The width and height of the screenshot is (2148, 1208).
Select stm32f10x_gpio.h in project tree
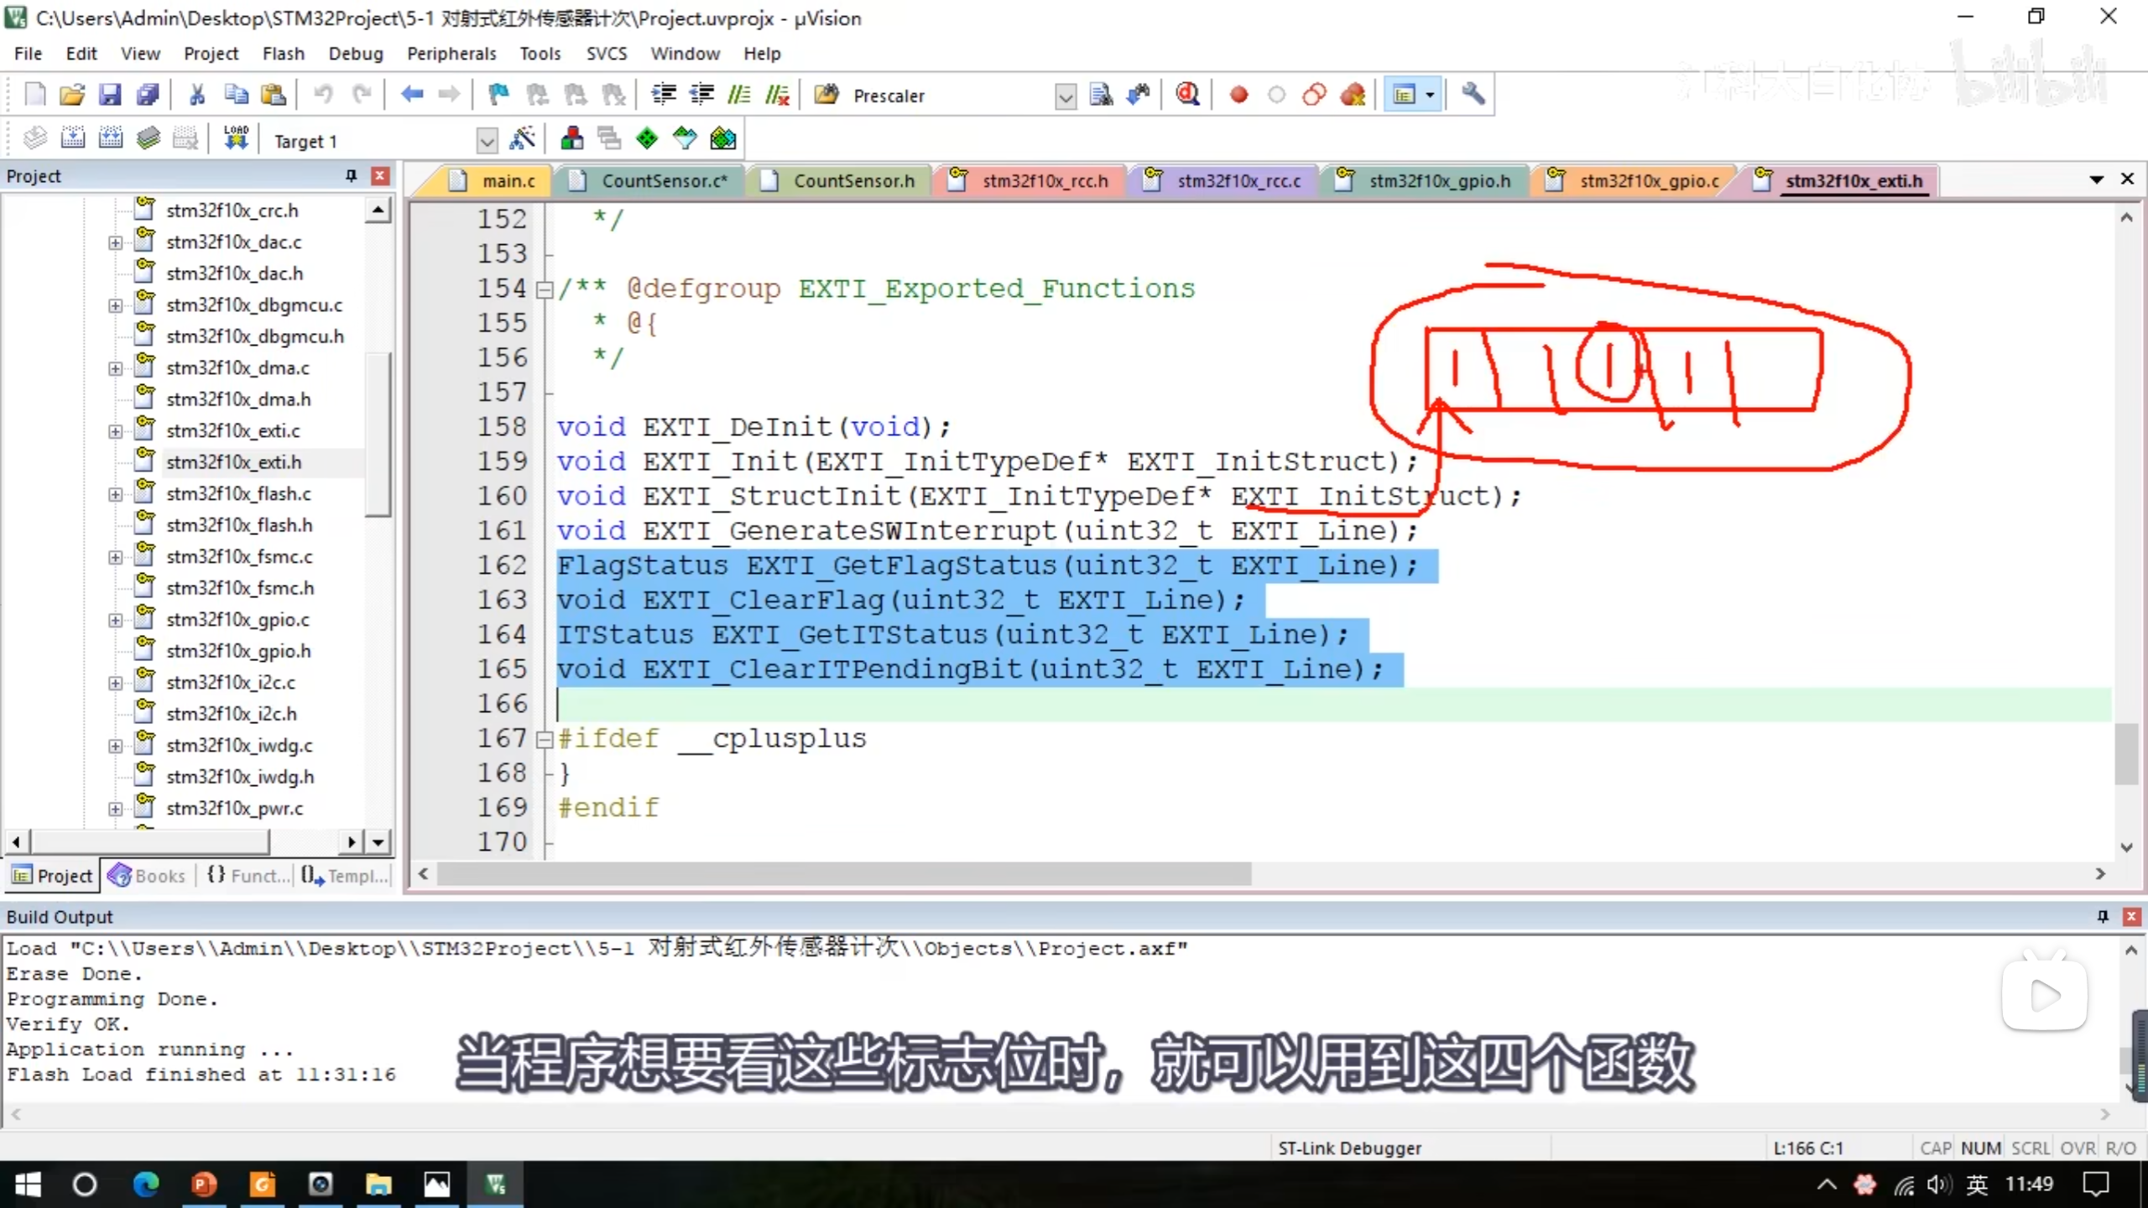(x=238, y=651)
